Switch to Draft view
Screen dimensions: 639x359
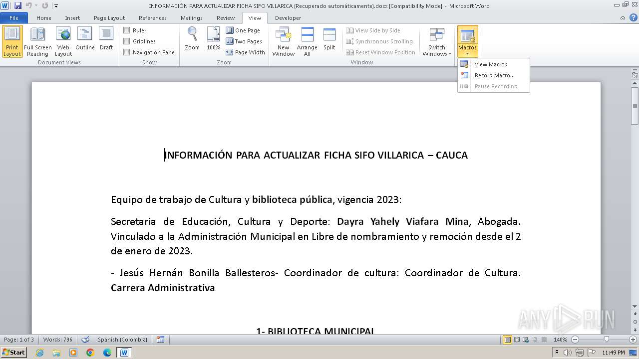[106, 39]
